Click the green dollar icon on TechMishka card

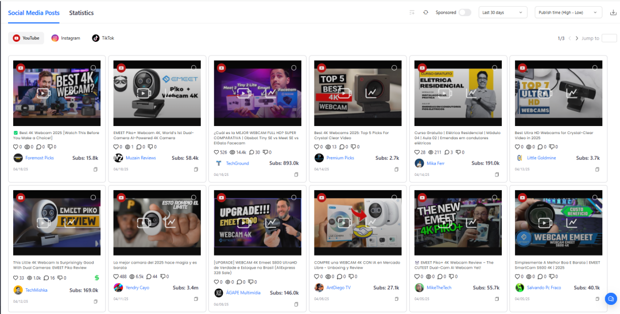click(x=96, y=278)
